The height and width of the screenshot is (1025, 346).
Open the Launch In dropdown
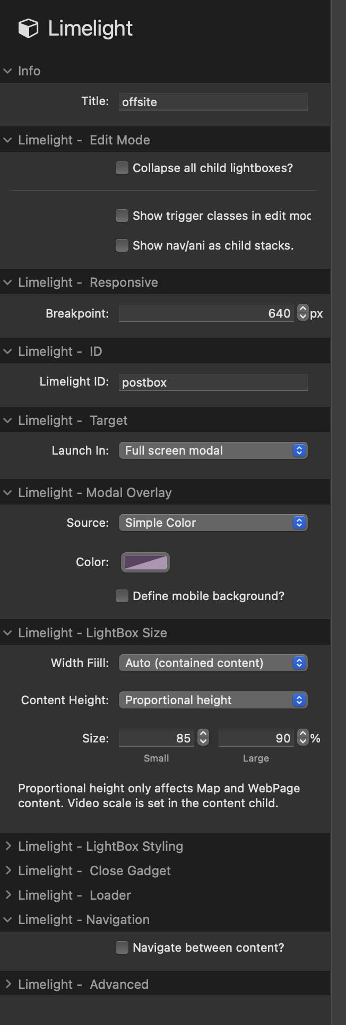213,450
